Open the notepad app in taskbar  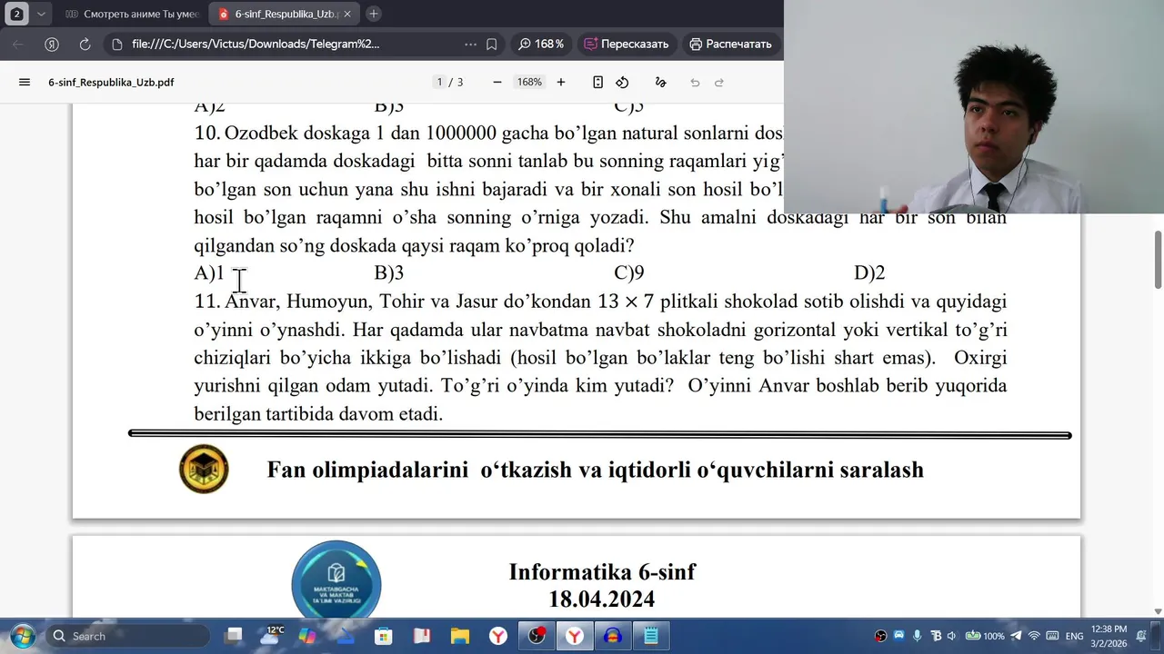tap(651, 636)
